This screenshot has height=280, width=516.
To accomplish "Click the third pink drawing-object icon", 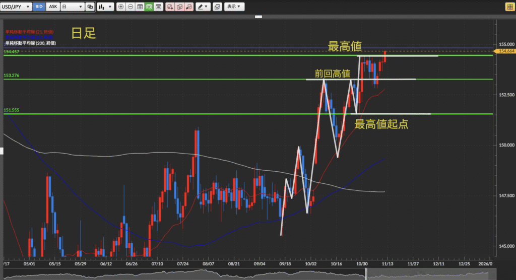I will click(x=188, y=7).
